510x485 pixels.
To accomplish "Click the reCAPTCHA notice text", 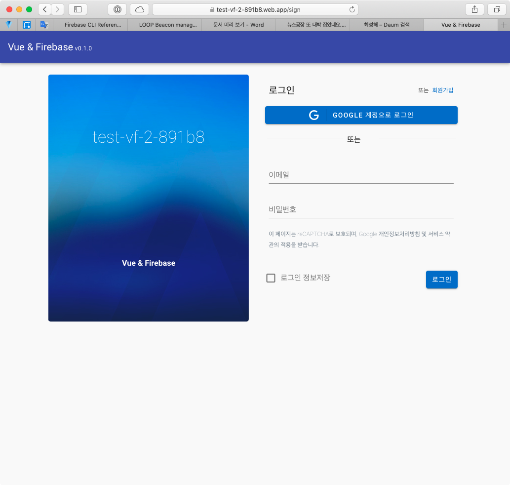I will tap(359, 239).
